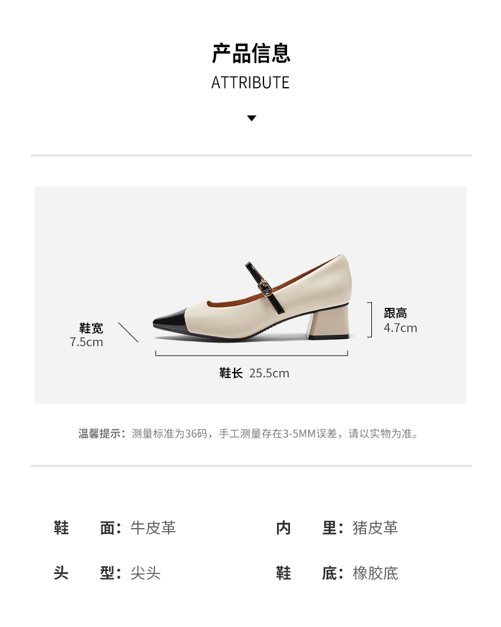Click the shoe length bracket line
Viewport: 501px width, 627px height.
(x=252, y=353)
